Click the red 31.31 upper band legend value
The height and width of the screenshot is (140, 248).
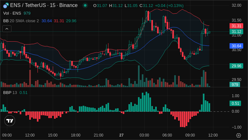tap(59, 21)
